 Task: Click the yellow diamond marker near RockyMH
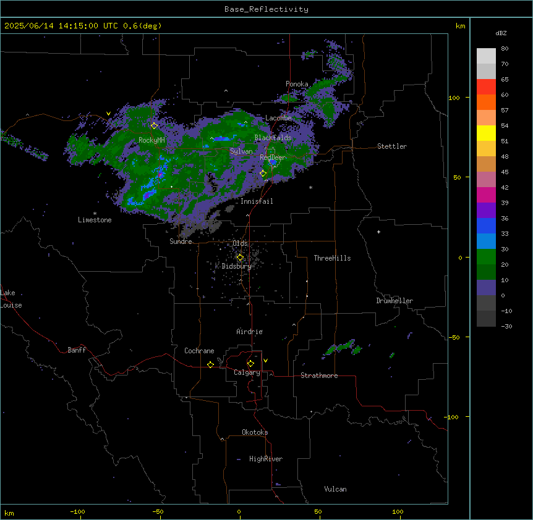click(x=154, y=125)
